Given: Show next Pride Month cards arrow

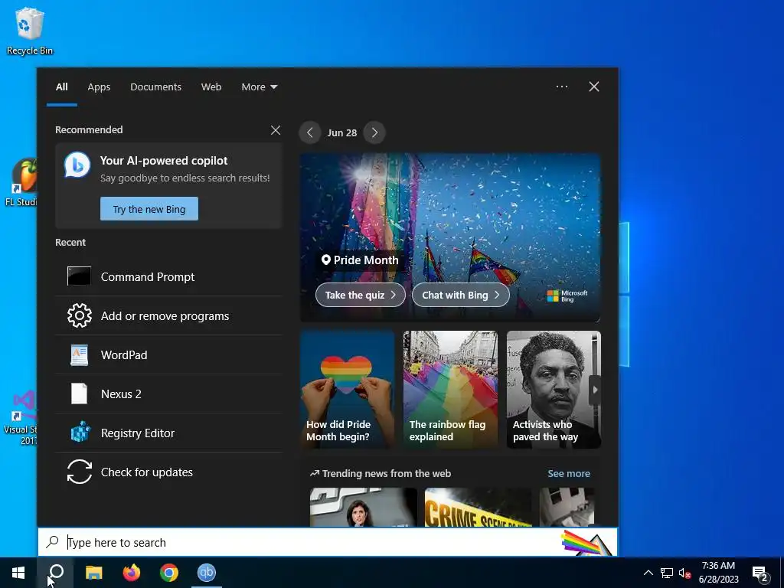Looking at the screenshot, I should (595, 390).
